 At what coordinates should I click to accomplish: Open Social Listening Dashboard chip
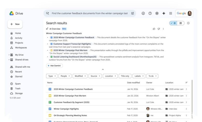[74, 57]
